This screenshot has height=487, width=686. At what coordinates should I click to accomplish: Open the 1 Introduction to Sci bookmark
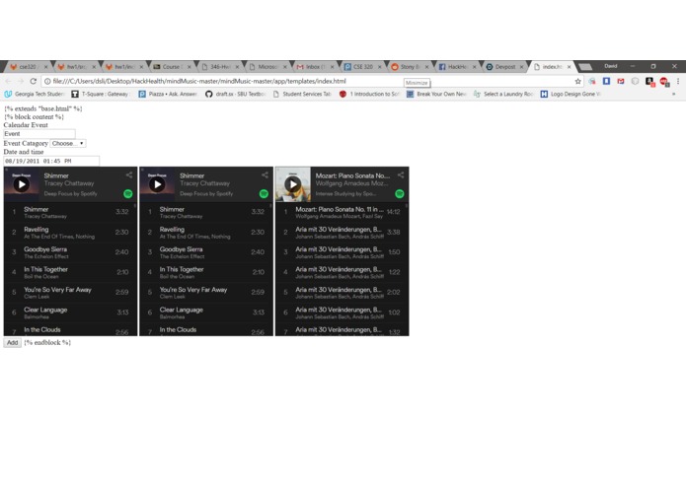point(370,94)
